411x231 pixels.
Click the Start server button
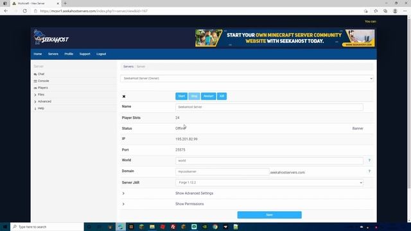tap(181, 96)
